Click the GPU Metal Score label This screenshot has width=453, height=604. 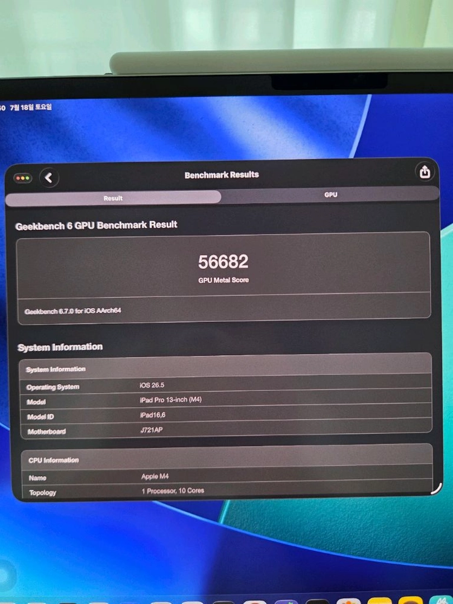click(x=223, y=280)
